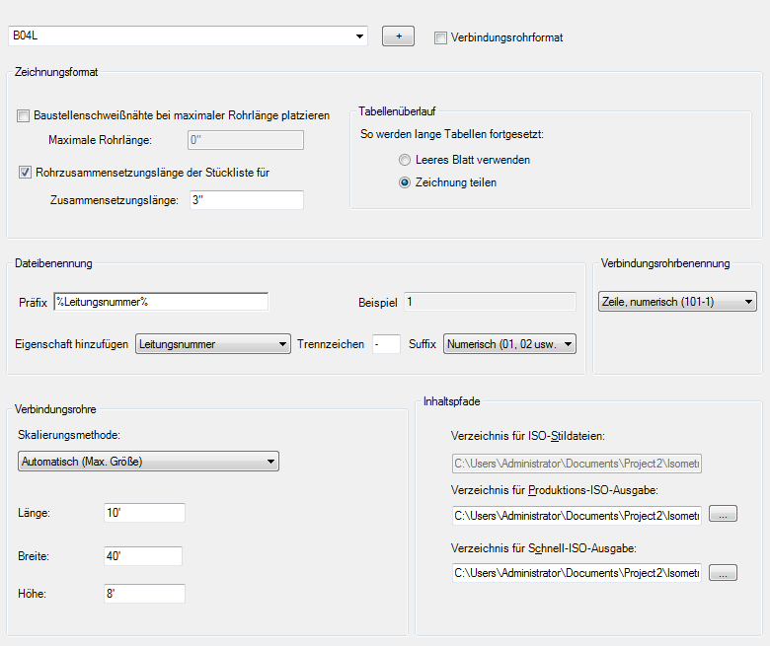Click the Produktions-ISO-Ausgabe path field
Image resolution: width=770 pixels, height=646 pixels.
click(x=577, y=515)
